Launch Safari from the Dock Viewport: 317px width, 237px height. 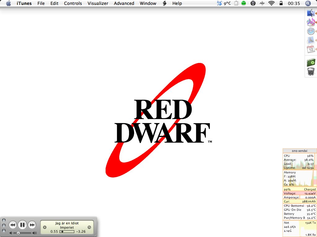(x=311, y=31)
